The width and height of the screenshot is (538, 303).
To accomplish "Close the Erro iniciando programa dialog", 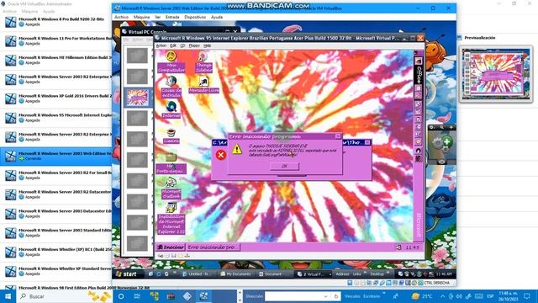I will [338, 136].
